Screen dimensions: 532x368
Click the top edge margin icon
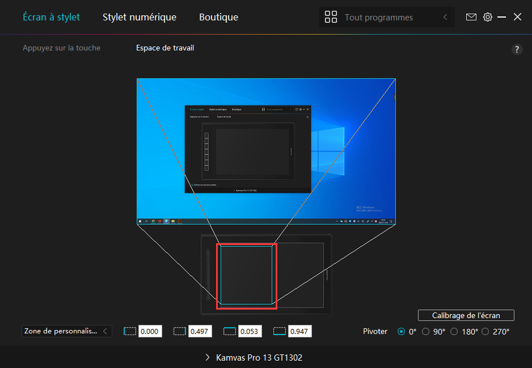click(229, 331)
